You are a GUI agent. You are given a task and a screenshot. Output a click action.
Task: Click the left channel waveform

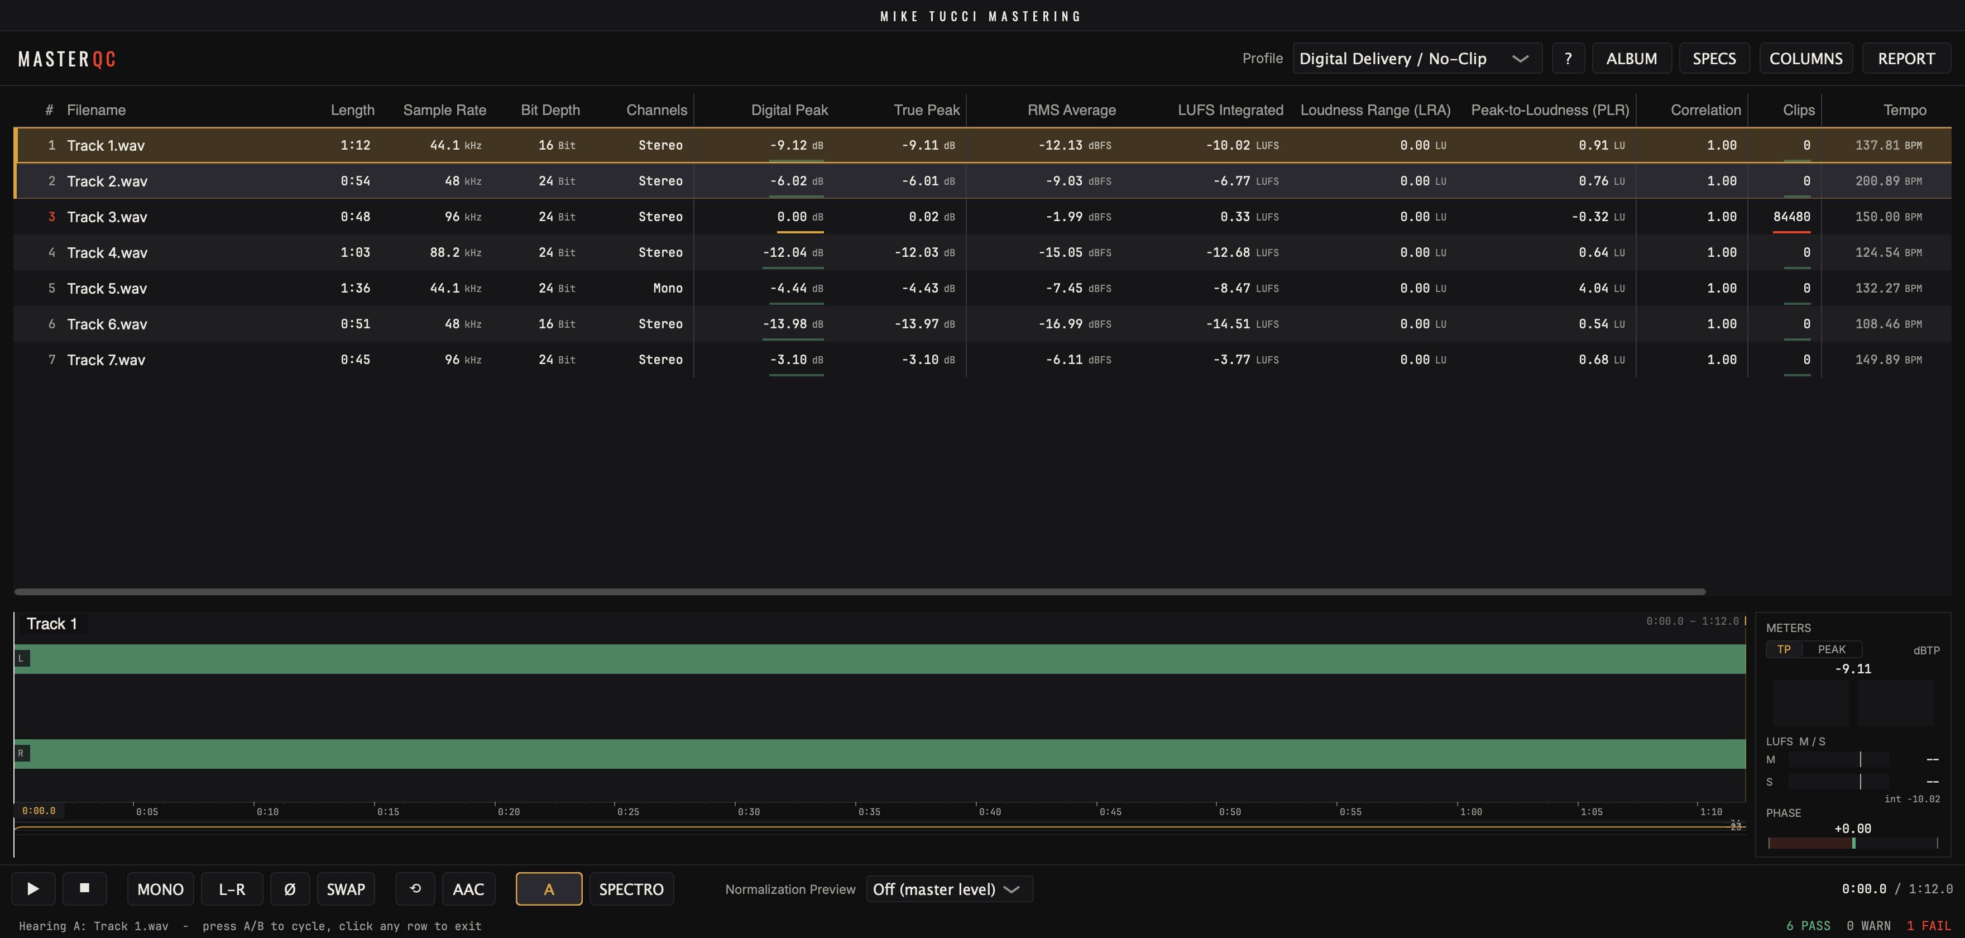tap(880, 659)
